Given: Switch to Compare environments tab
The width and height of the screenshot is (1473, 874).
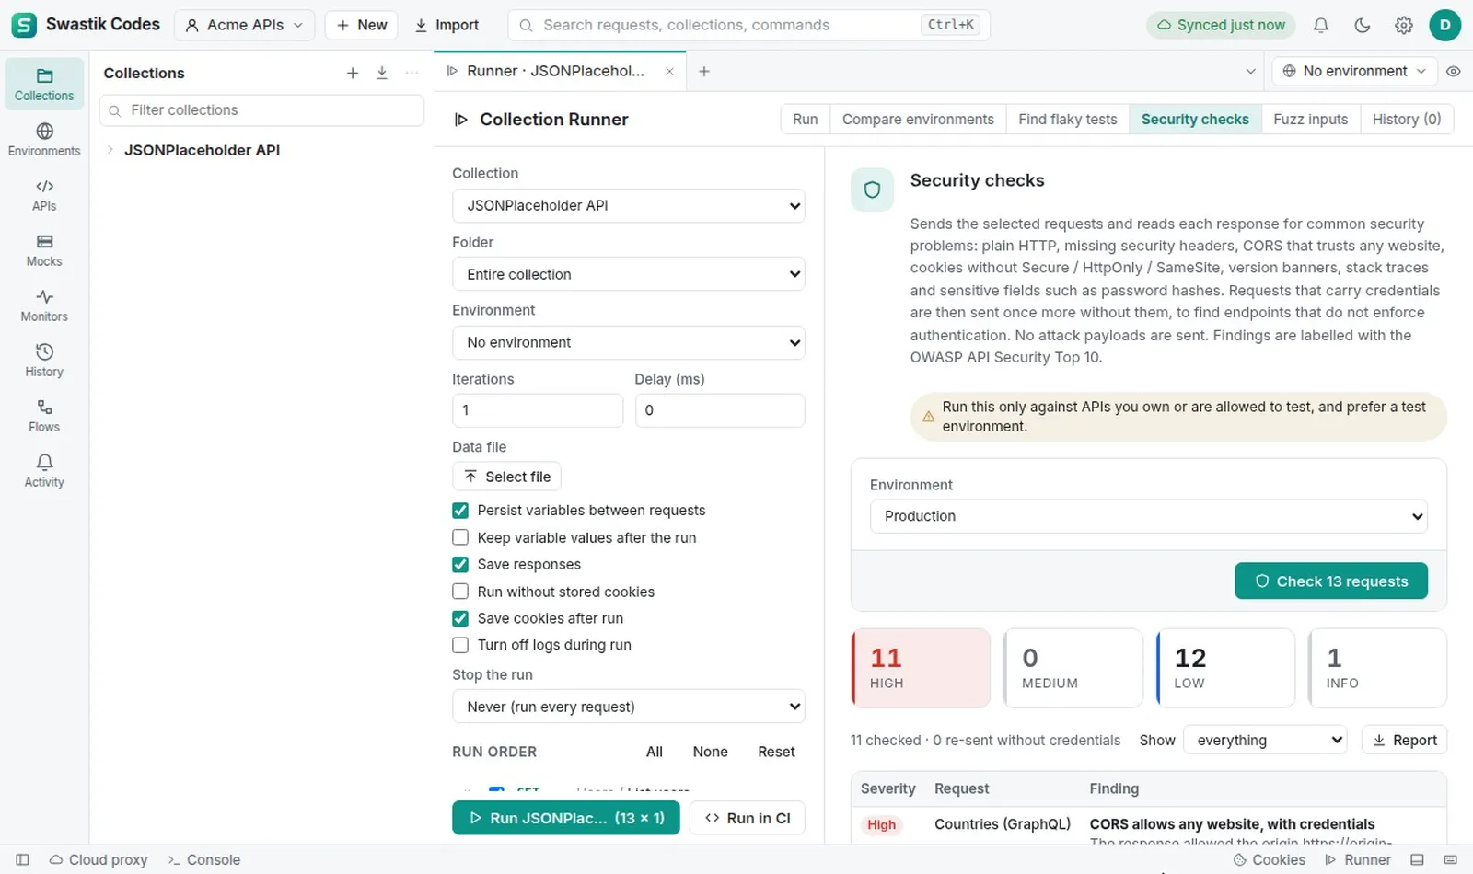Looking at the screenshot, I should pos(918,120).
